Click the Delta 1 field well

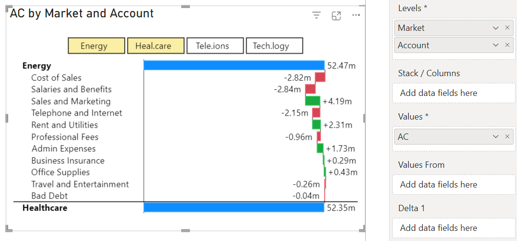pyautogui.click(x=454, y=228)
